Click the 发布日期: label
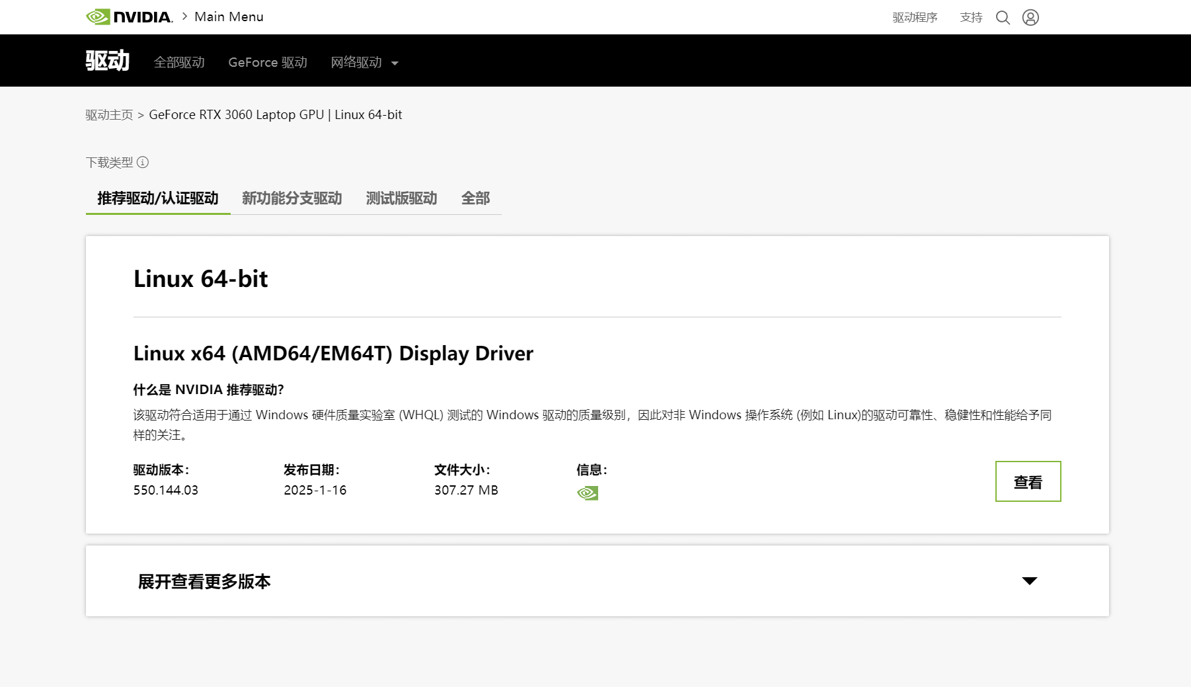Screen dimensions: 1191x687 312,470
